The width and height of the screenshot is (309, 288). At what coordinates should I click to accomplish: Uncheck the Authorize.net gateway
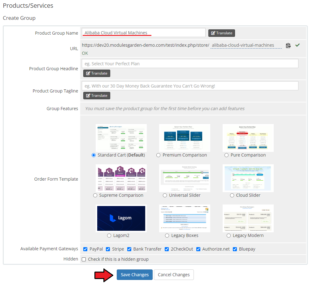pos(198,249)
